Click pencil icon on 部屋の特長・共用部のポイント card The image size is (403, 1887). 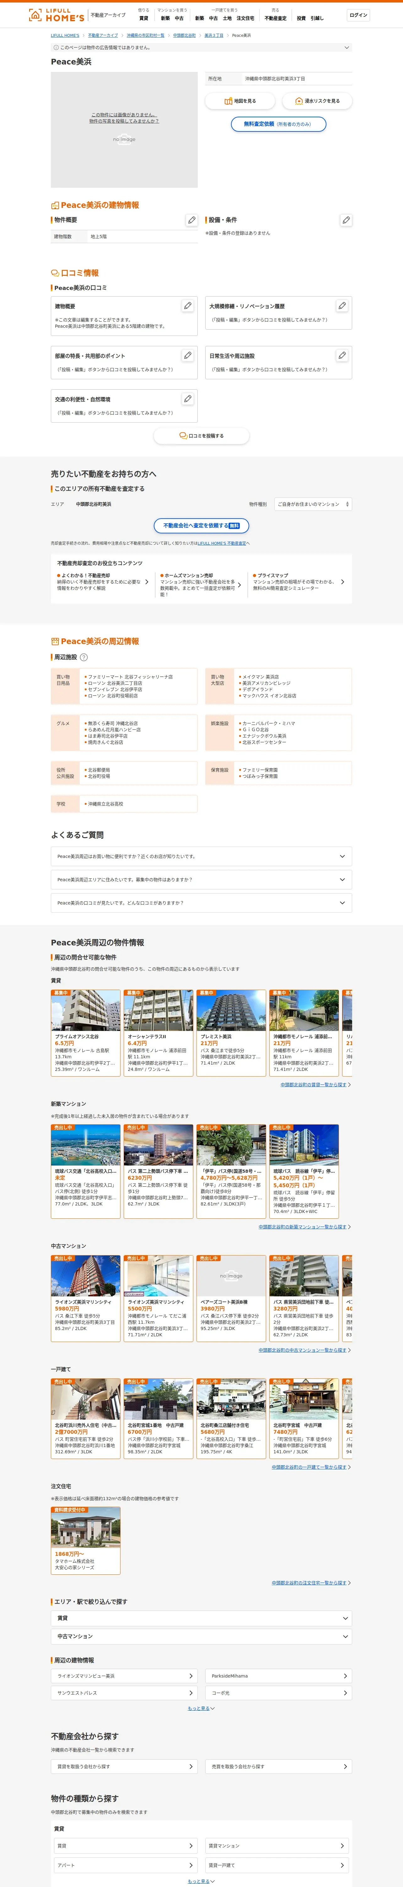pyautogui.click(x=188, y=355)
